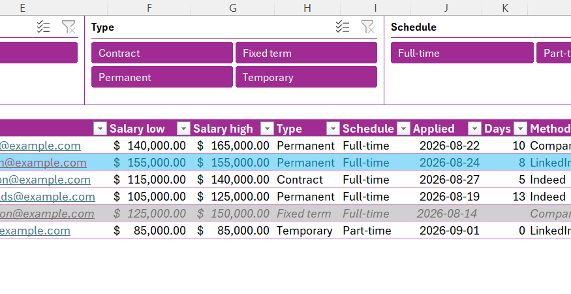Click the Type slicer title
Screen dimensions: 571x294
pyautogui.click(x=102, y=27)
